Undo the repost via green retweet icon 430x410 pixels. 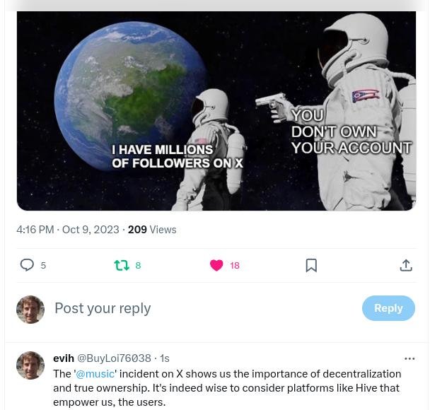[x=122, y=265]
